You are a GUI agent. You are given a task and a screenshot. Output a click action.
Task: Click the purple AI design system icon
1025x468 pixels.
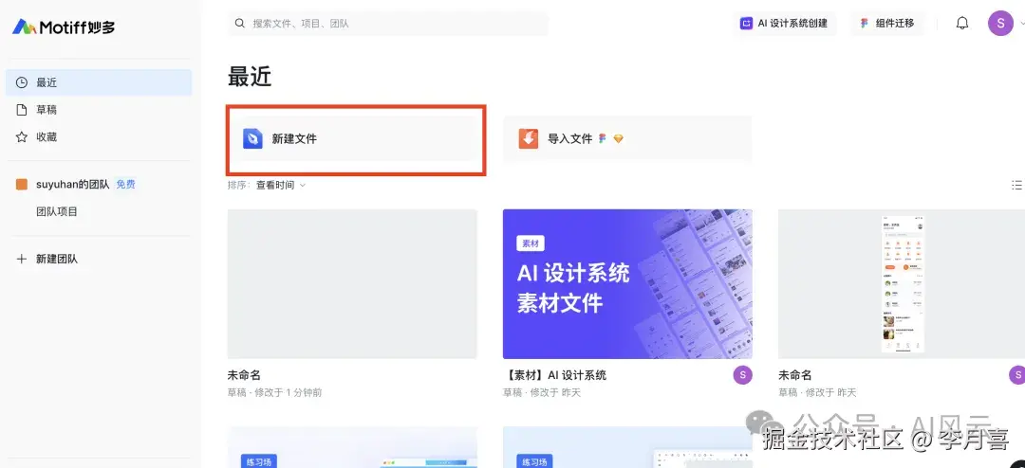point(746,24)
